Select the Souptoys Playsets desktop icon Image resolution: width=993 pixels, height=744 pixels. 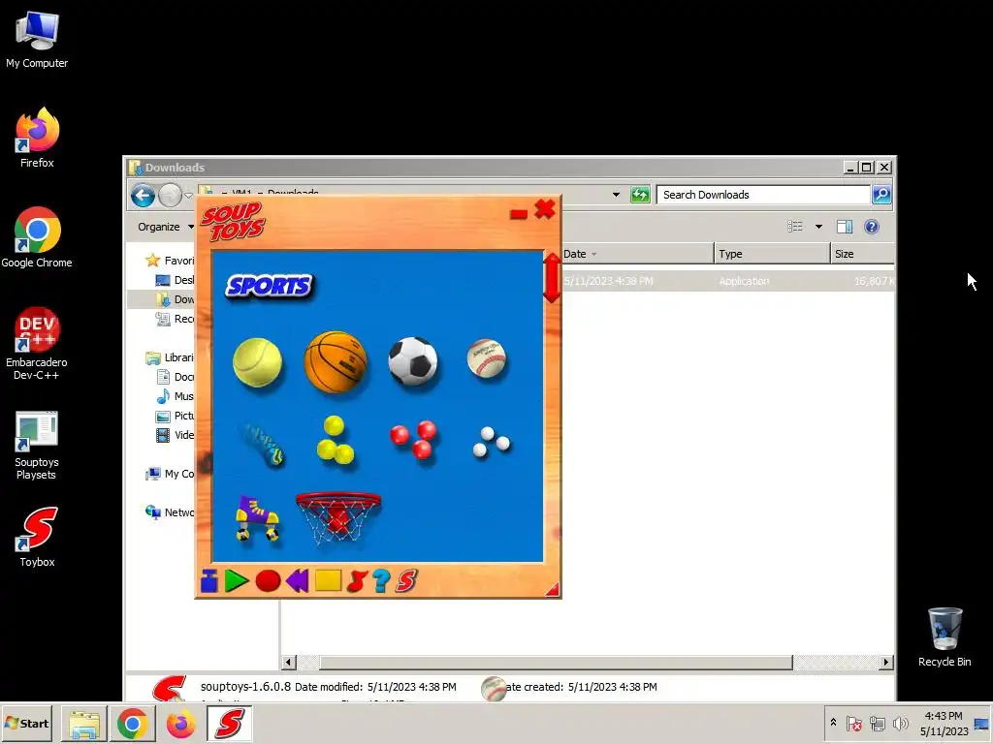[x=37, y=446]
